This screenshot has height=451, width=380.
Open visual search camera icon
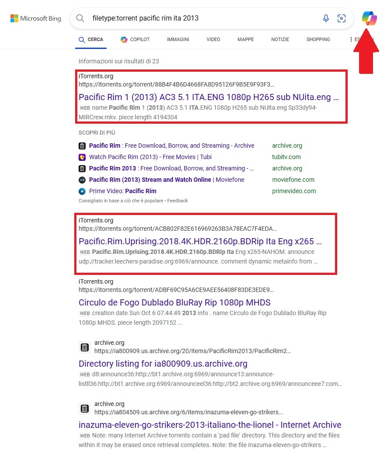click(x=342, y=18)
